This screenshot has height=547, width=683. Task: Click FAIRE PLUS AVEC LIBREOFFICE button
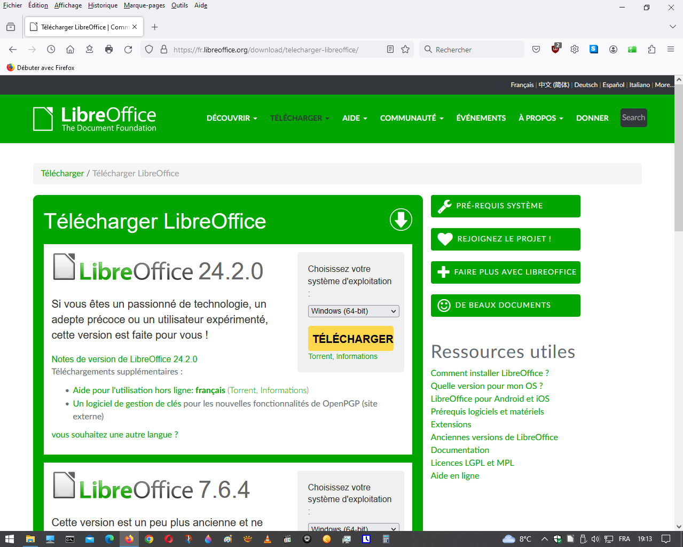505,272
